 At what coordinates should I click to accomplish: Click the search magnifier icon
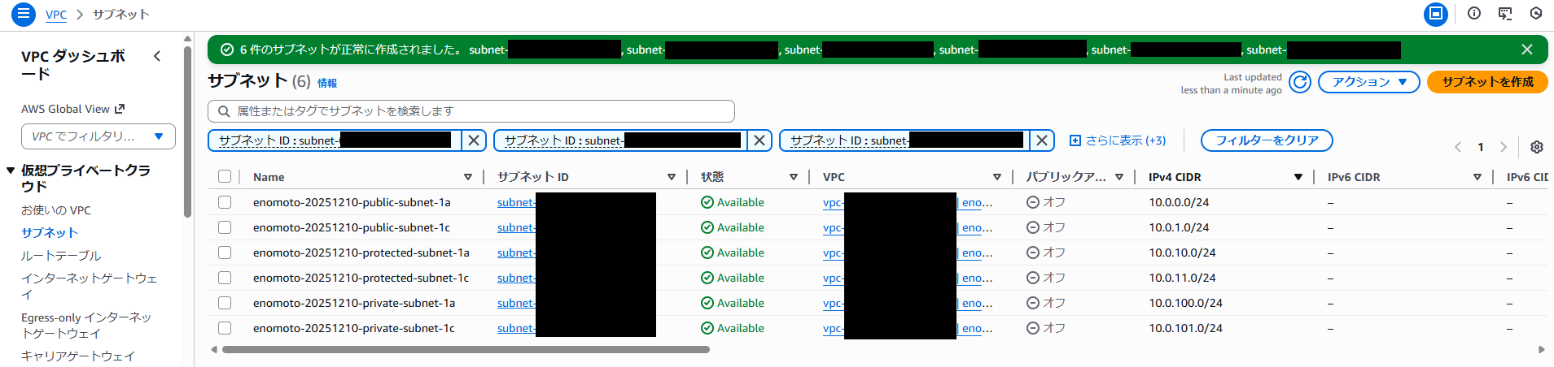click(224, 111)
